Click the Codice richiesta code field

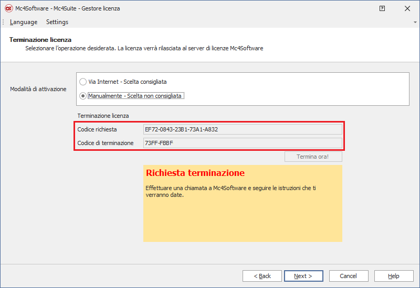(243, 129)
